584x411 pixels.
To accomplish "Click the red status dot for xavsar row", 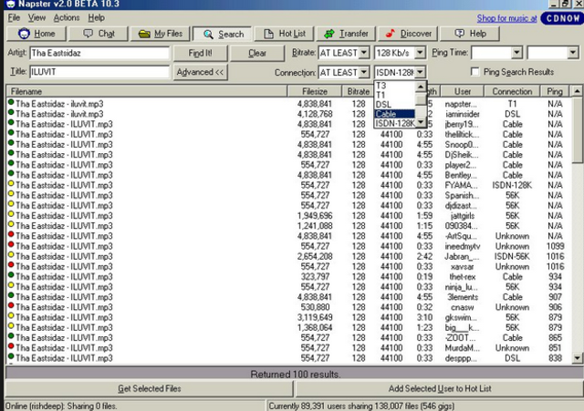I will coord(11,265).
